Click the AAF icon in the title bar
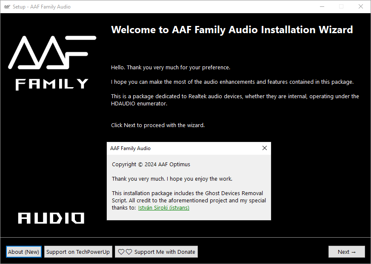Screen dimensions: 371x264 click(x=7, y=7)
